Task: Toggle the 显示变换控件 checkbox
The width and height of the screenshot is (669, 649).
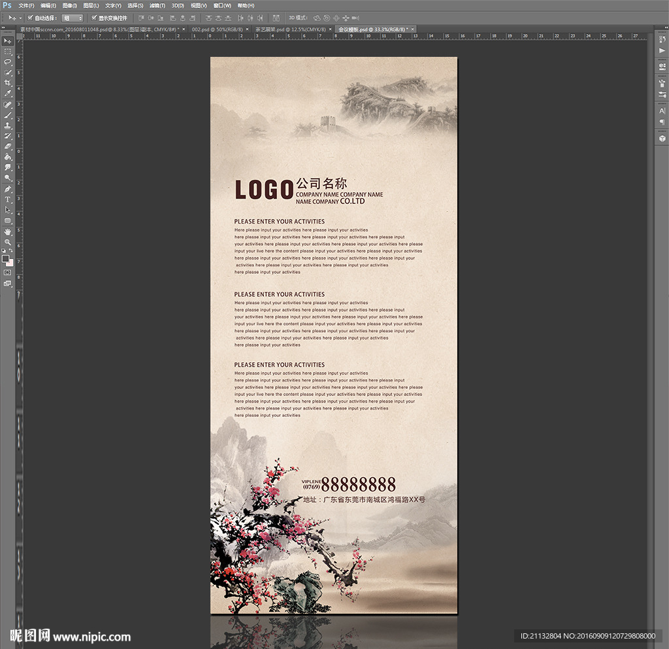Action: [94, 18]
